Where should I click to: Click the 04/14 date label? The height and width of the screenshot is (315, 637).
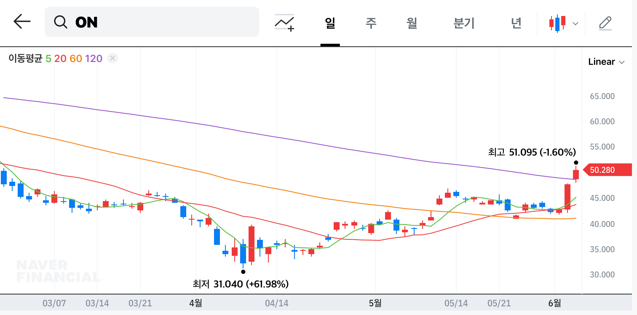click(277, 303)
